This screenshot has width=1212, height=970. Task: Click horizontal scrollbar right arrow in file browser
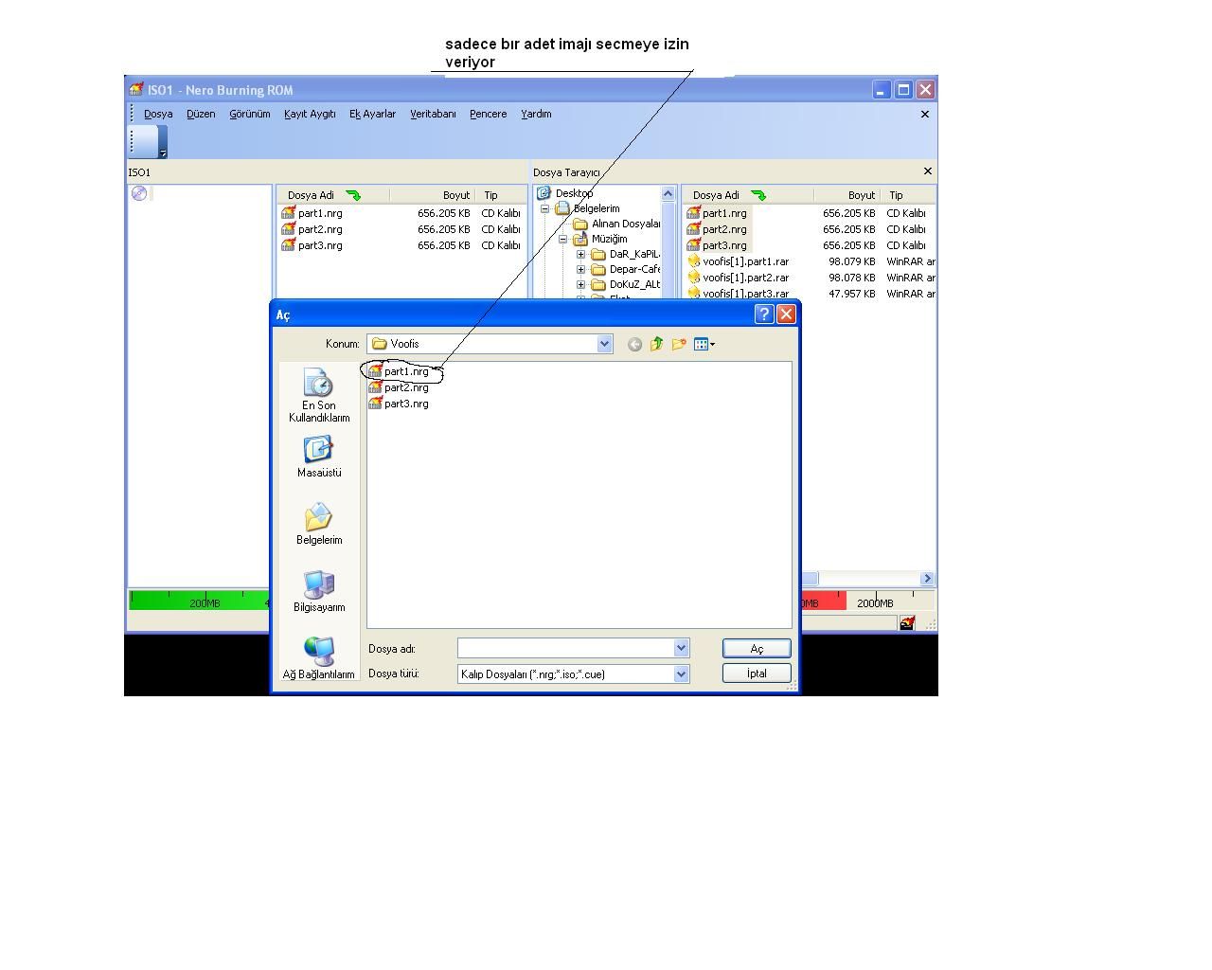click(x=927, y=578)
